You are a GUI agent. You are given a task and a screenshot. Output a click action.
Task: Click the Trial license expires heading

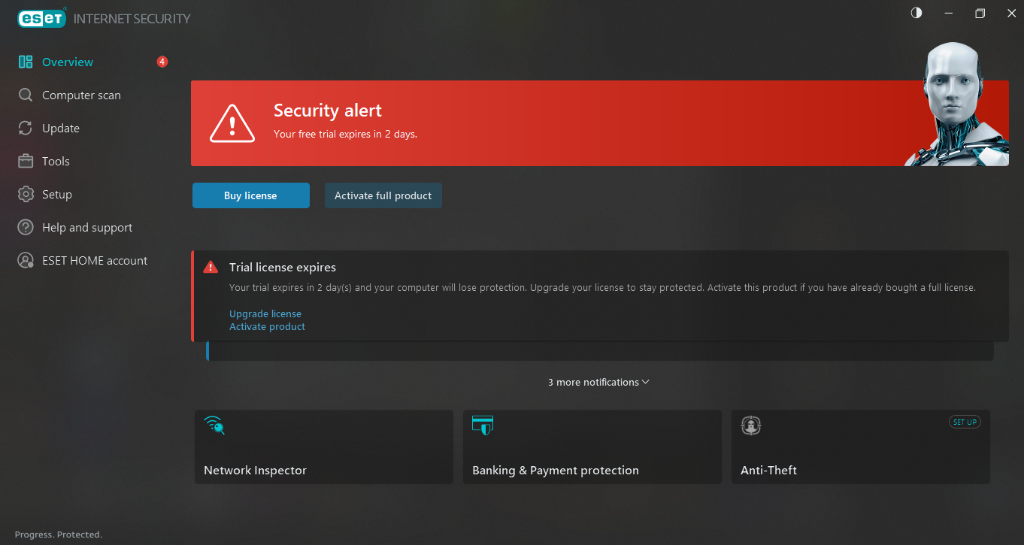point(283,267)
